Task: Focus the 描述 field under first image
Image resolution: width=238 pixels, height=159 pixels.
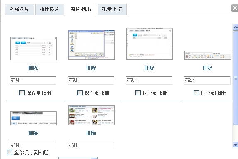Action: [33, 81]
